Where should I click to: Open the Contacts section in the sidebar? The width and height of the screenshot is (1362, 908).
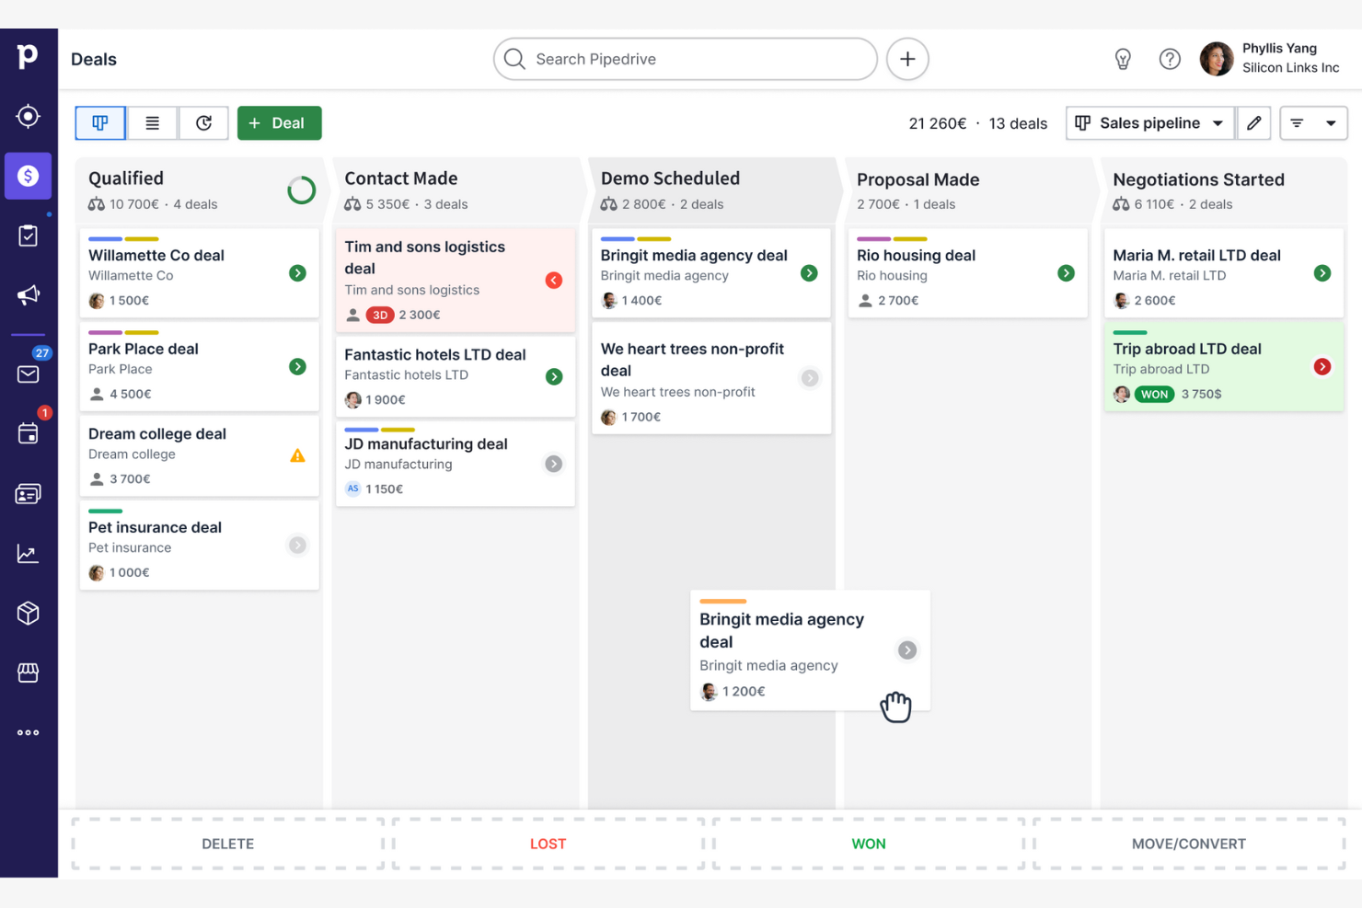point(28,493)
